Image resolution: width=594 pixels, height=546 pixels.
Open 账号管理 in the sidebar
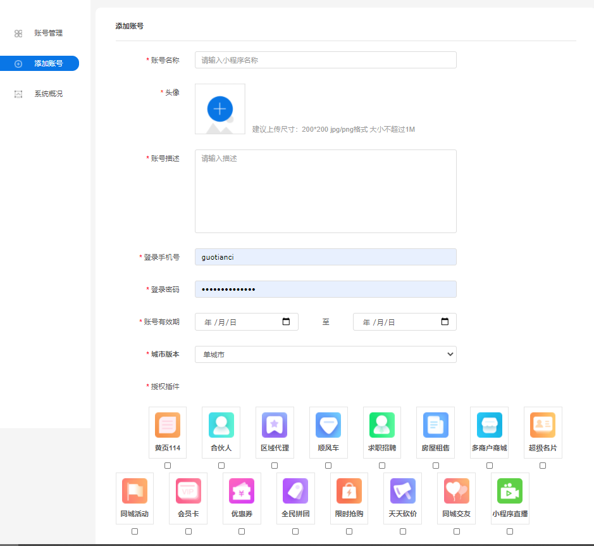[48, 33]
